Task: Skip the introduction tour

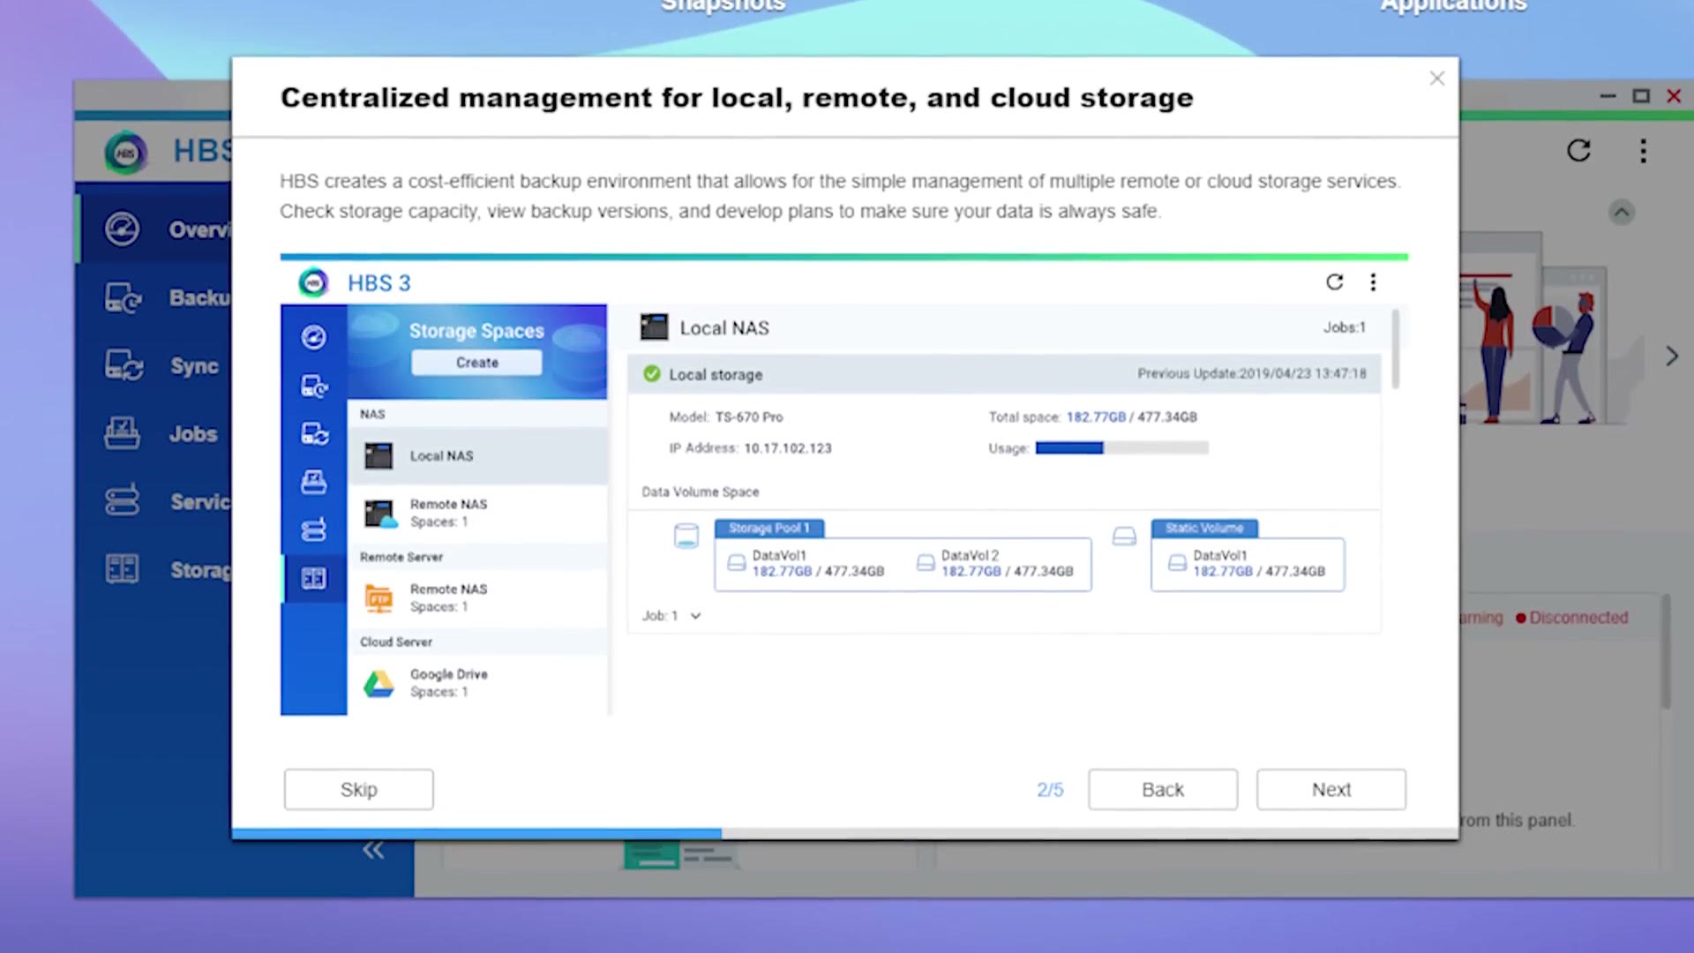Action: click(x=358, y=789)
